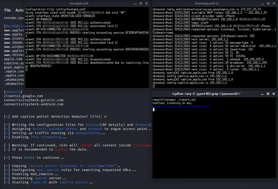Image resolution: width=278 pixels, height=189 pixels.
Task: Close the tcpflow window
Action: [274, 94]
